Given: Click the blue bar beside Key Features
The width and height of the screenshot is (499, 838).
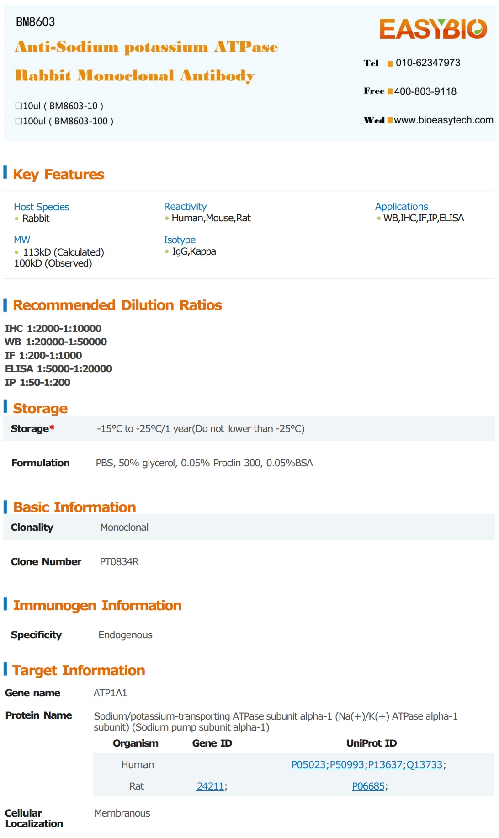Looking at the screenshot, I should (5, 172).
